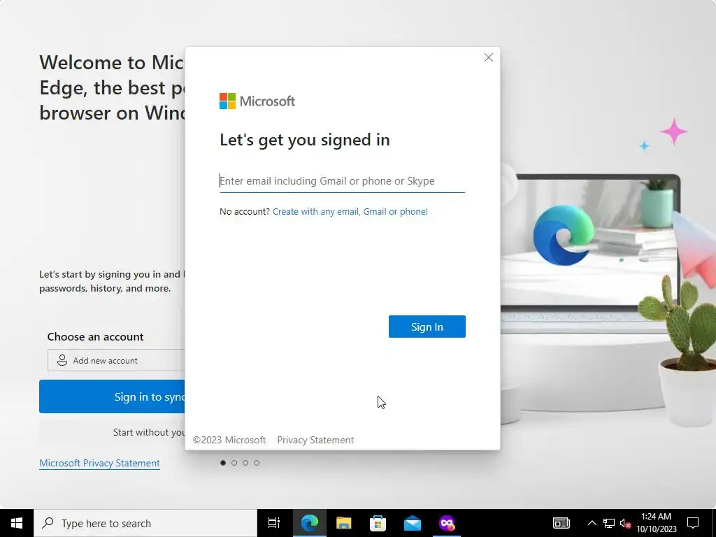716x537 pixels.
Task: Close the Microsoft sign-in dialog
Action: click(x=489, y=57)
